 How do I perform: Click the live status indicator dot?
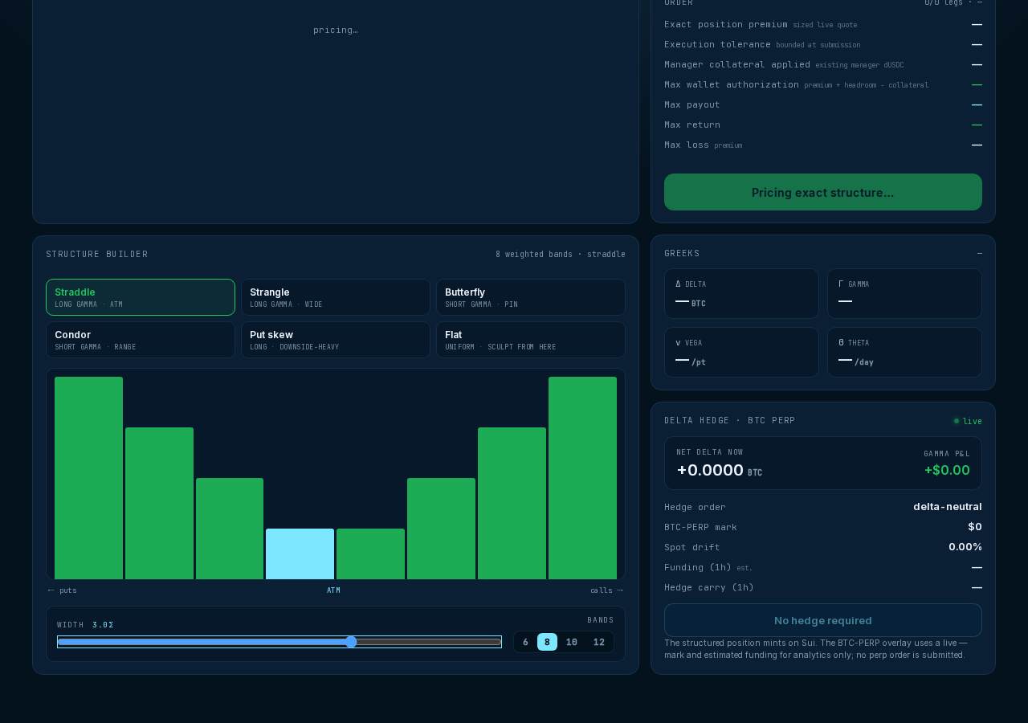(957, 421)
